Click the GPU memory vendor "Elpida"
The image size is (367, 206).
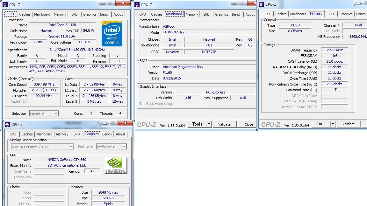(x=108, y=204)
